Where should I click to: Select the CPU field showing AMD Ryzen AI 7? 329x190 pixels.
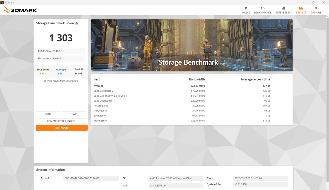click(x=176, y=178)
